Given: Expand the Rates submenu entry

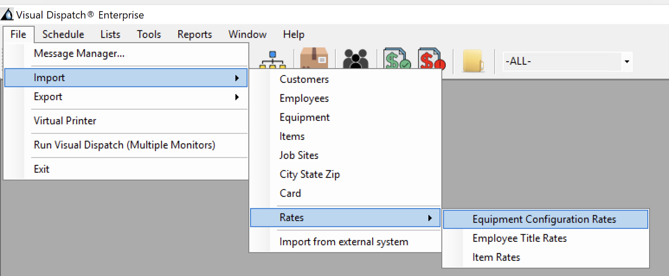Looking at the screenshot, I should [345, 218].
